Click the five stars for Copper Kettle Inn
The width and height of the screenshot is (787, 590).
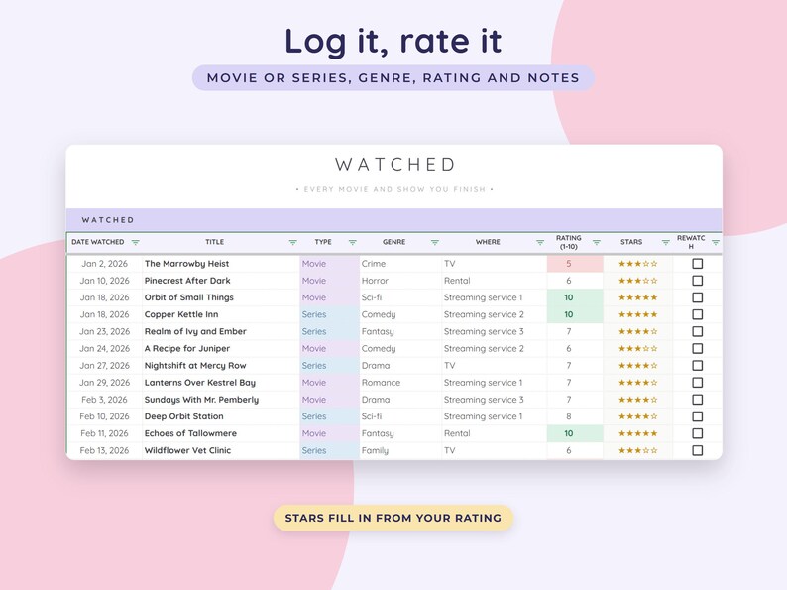coord(638,315)
